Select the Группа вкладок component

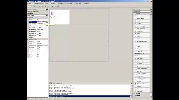point(142,61)
